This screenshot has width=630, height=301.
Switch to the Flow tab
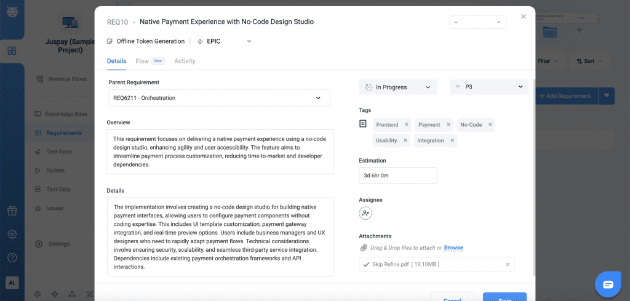[142, 61]
